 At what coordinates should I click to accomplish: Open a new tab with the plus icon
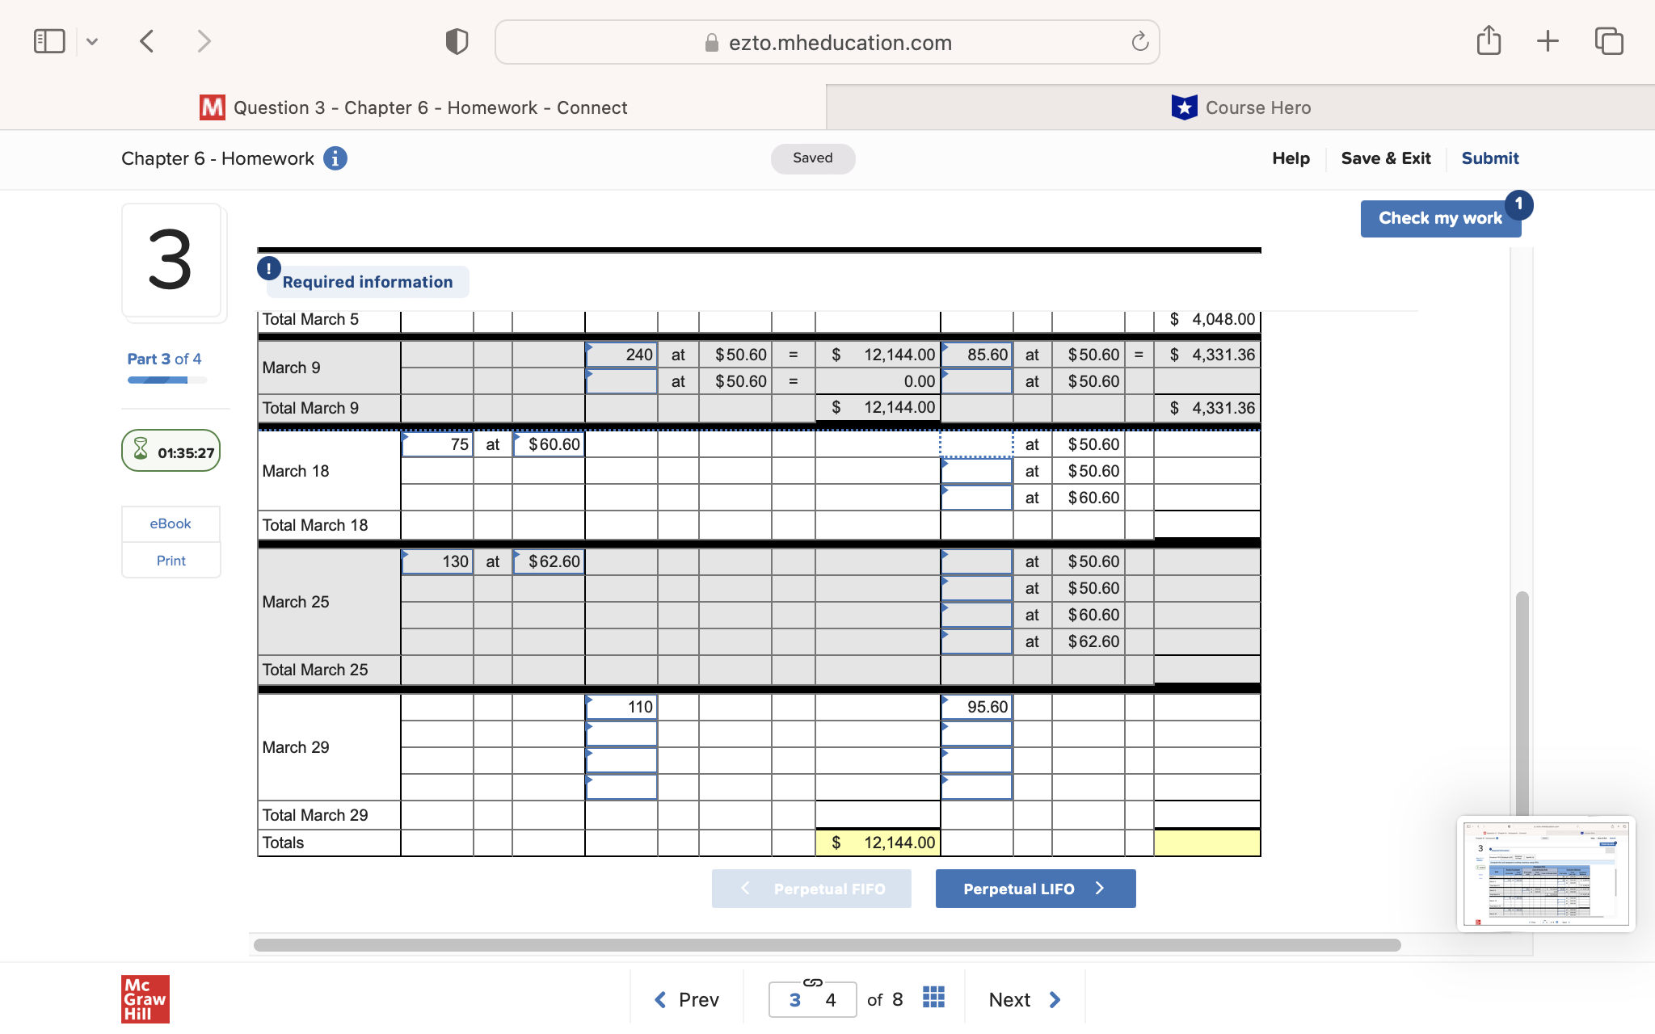point(1548,41)
